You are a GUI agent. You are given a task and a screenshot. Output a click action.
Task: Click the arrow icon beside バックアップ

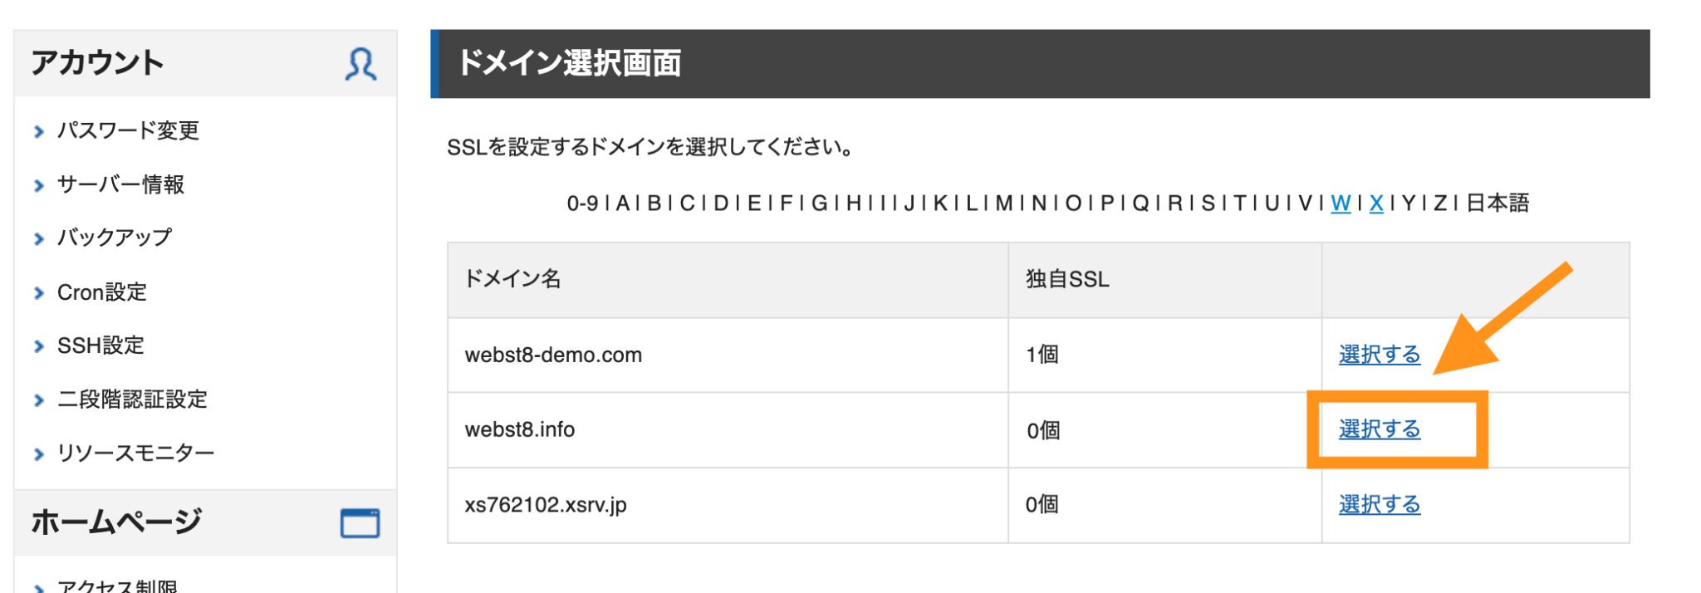[x=38, y=238]
